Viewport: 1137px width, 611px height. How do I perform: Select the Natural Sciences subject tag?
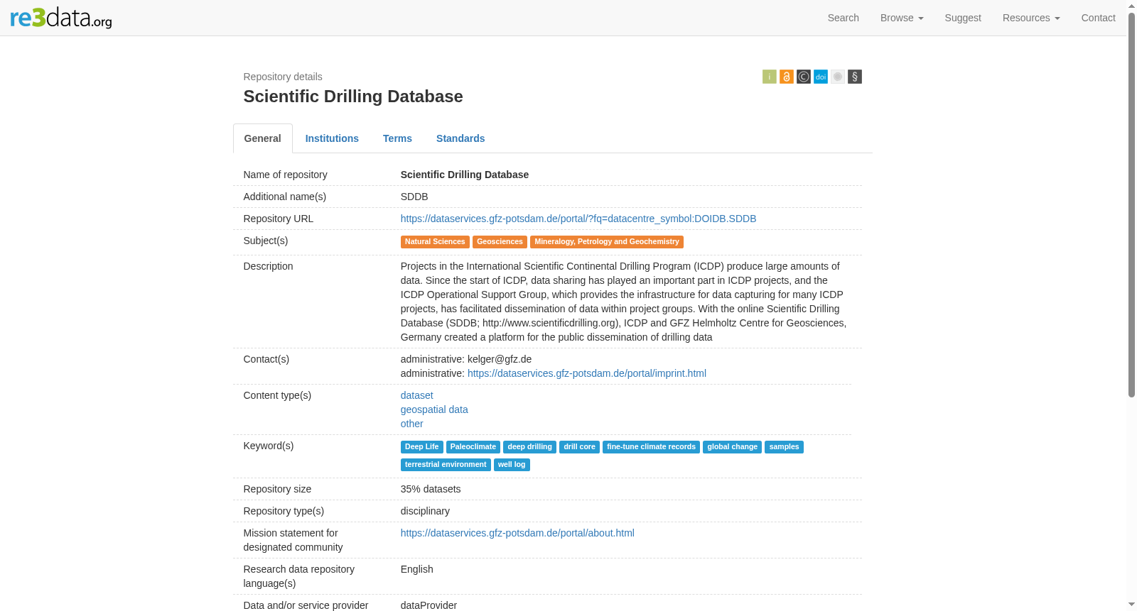coord(435,242)
